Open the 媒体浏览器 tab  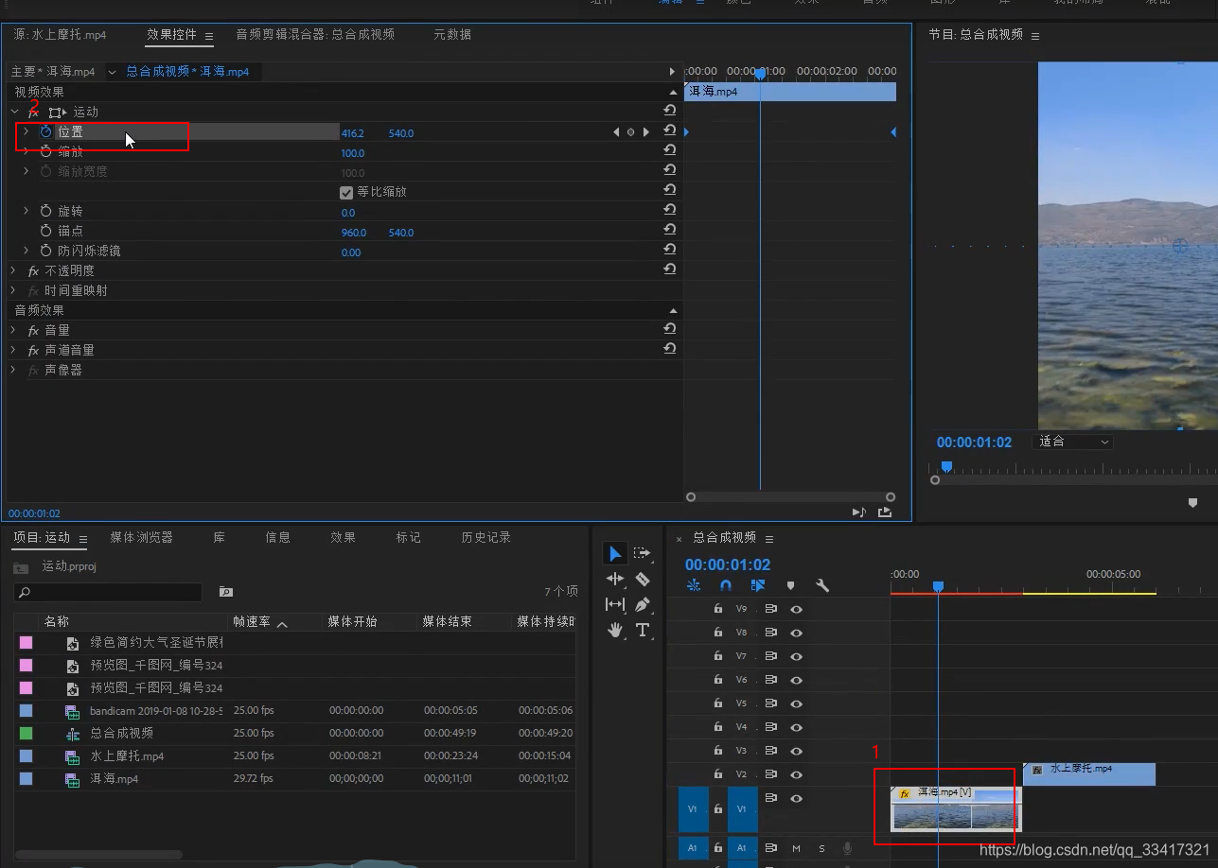pos(141,537)
